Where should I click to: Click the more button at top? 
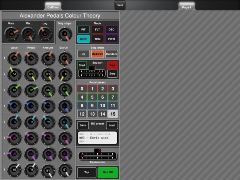click(120, 5)
